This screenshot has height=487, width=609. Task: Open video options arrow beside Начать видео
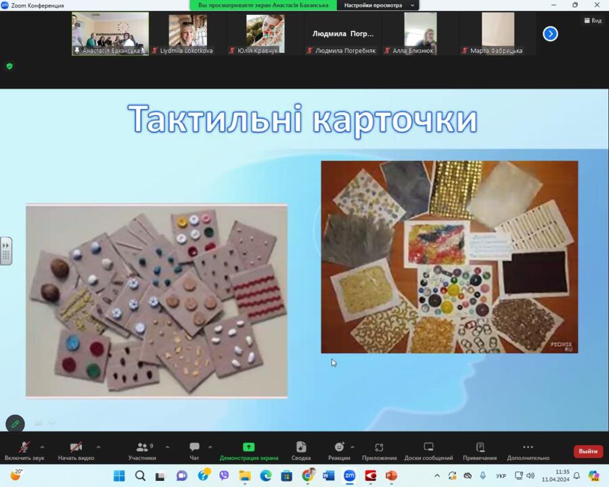pyautogui.click(x=98, y=447)
